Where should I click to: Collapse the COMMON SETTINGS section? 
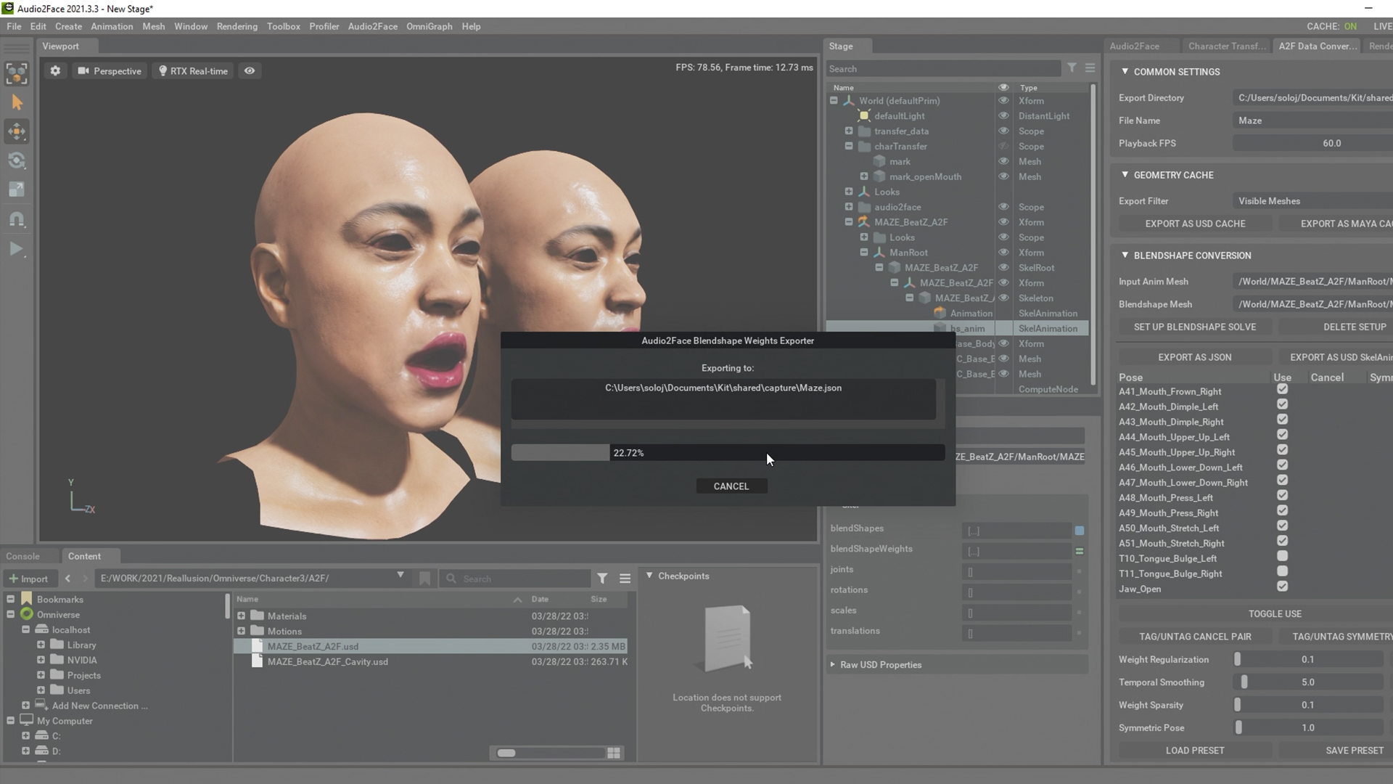point(1125,71)
